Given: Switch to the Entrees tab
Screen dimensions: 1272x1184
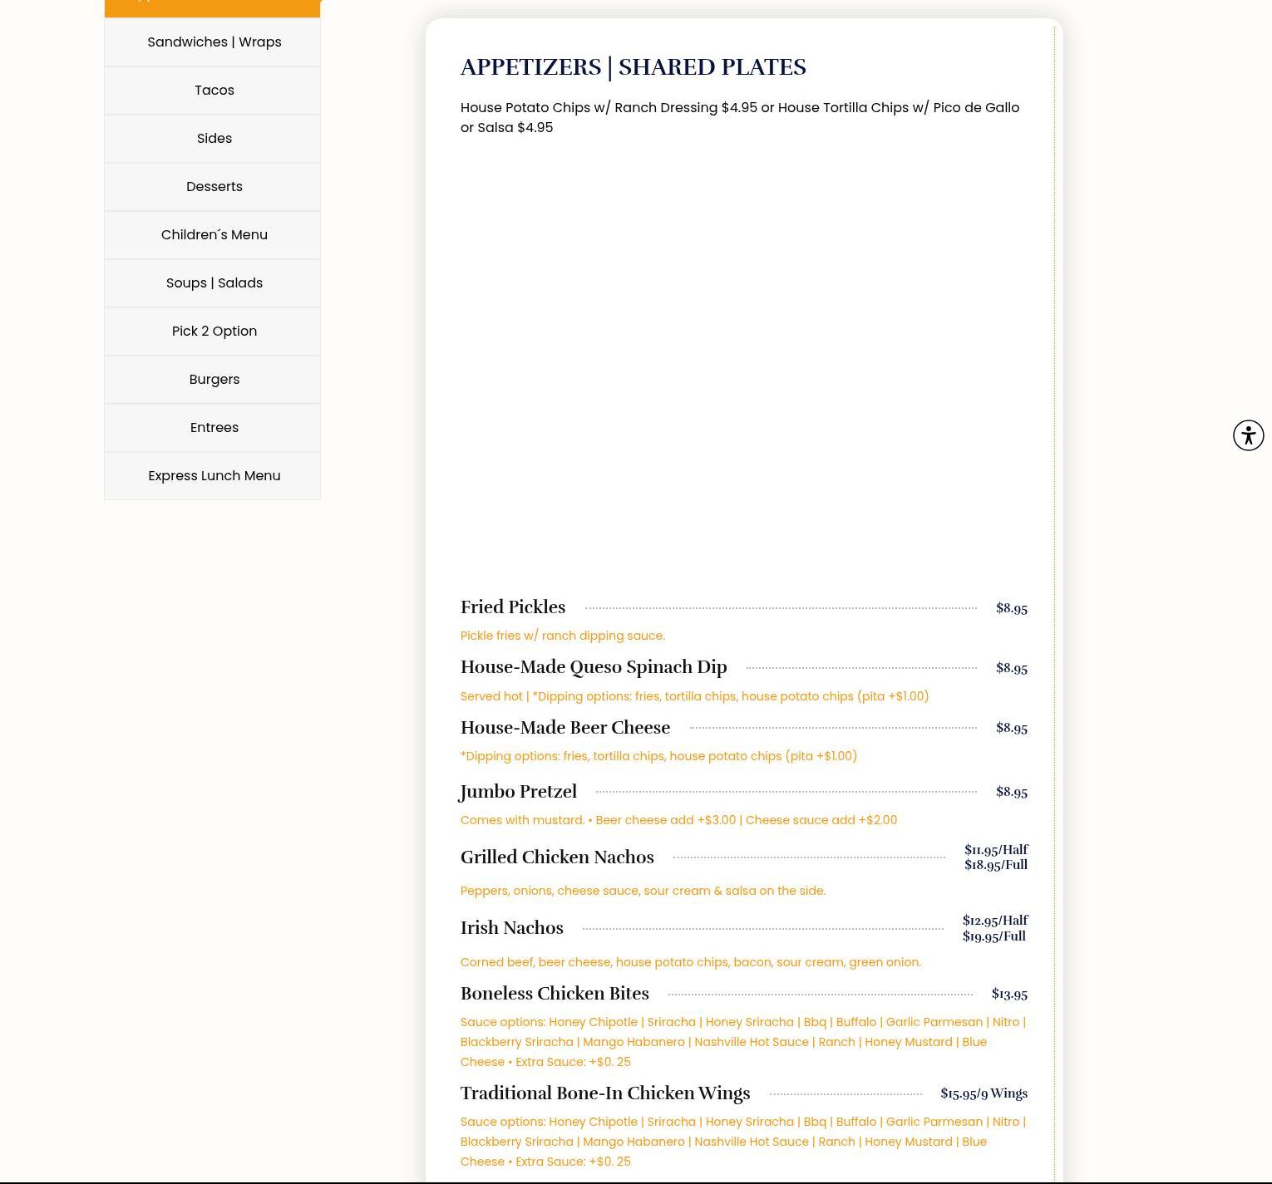Looking at the screenshot, I should [x=214, y=428].
